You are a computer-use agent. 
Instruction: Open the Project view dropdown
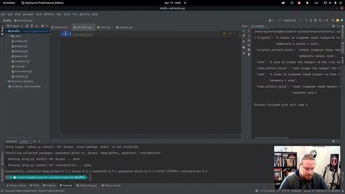[15, 26]
